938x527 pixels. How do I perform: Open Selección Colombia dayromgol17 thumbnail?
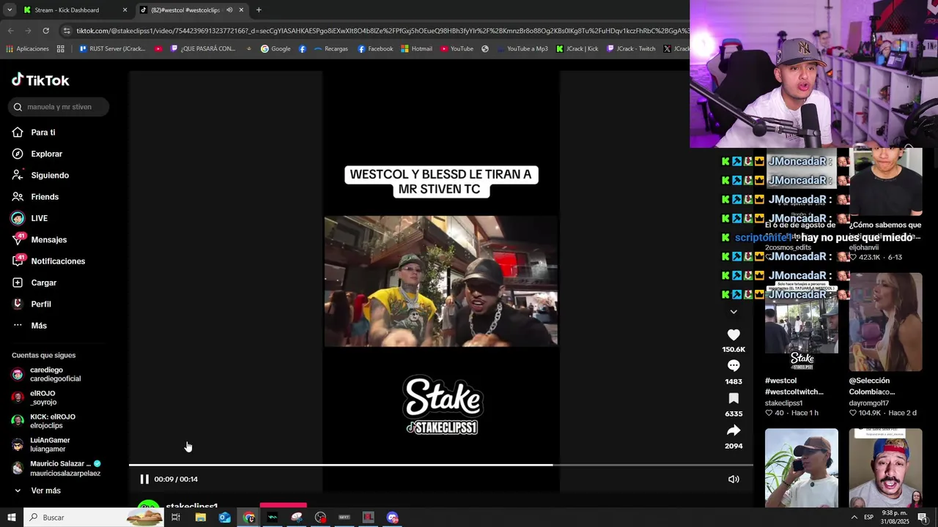pos(885,322)
